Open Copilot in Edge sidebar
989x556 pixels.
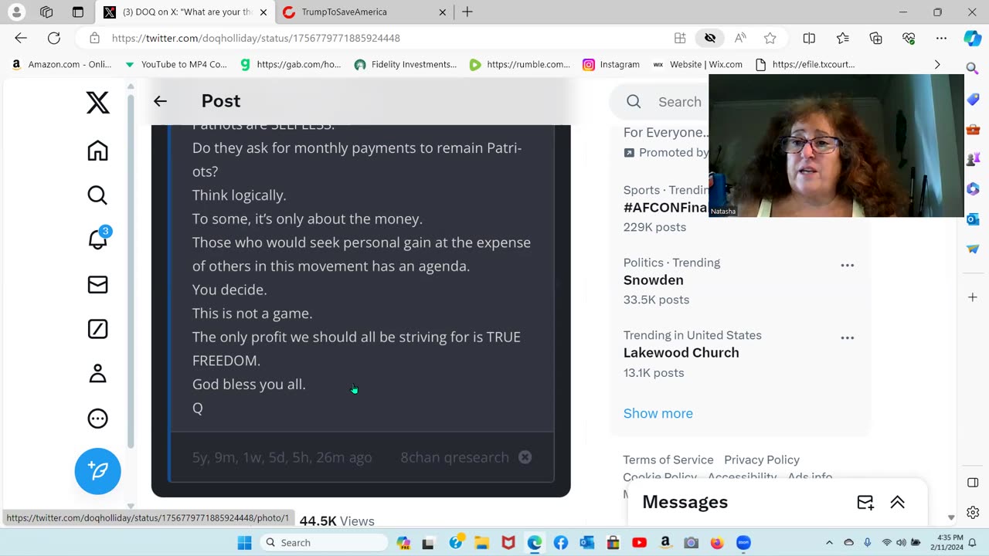973,38
